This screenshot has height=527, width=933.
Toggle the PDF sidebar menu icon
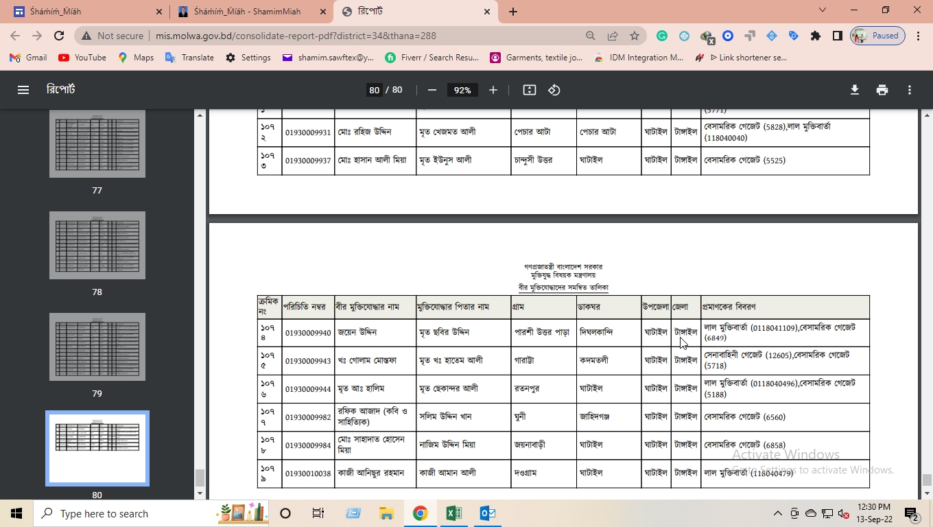[x=23, y=90]
